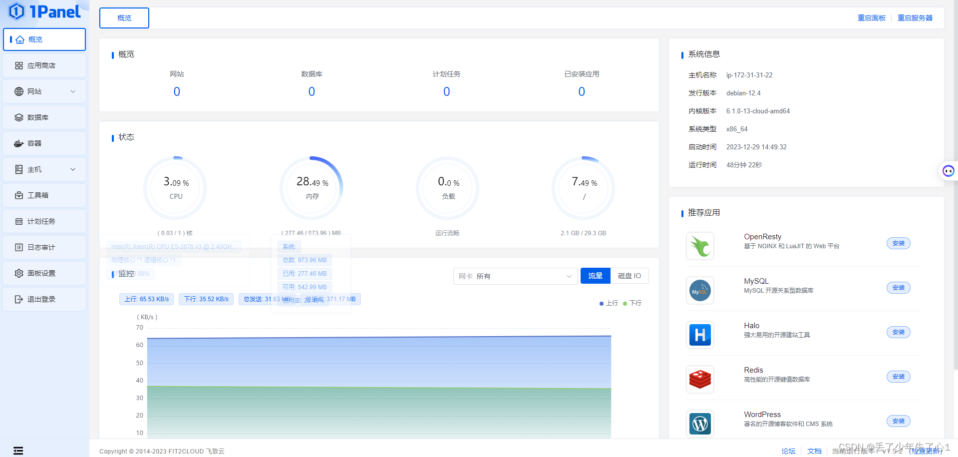Image resolution: width=958 pixels, height=457 pixels.
Task: Click the disk / usage gauge
Action: 584,189
